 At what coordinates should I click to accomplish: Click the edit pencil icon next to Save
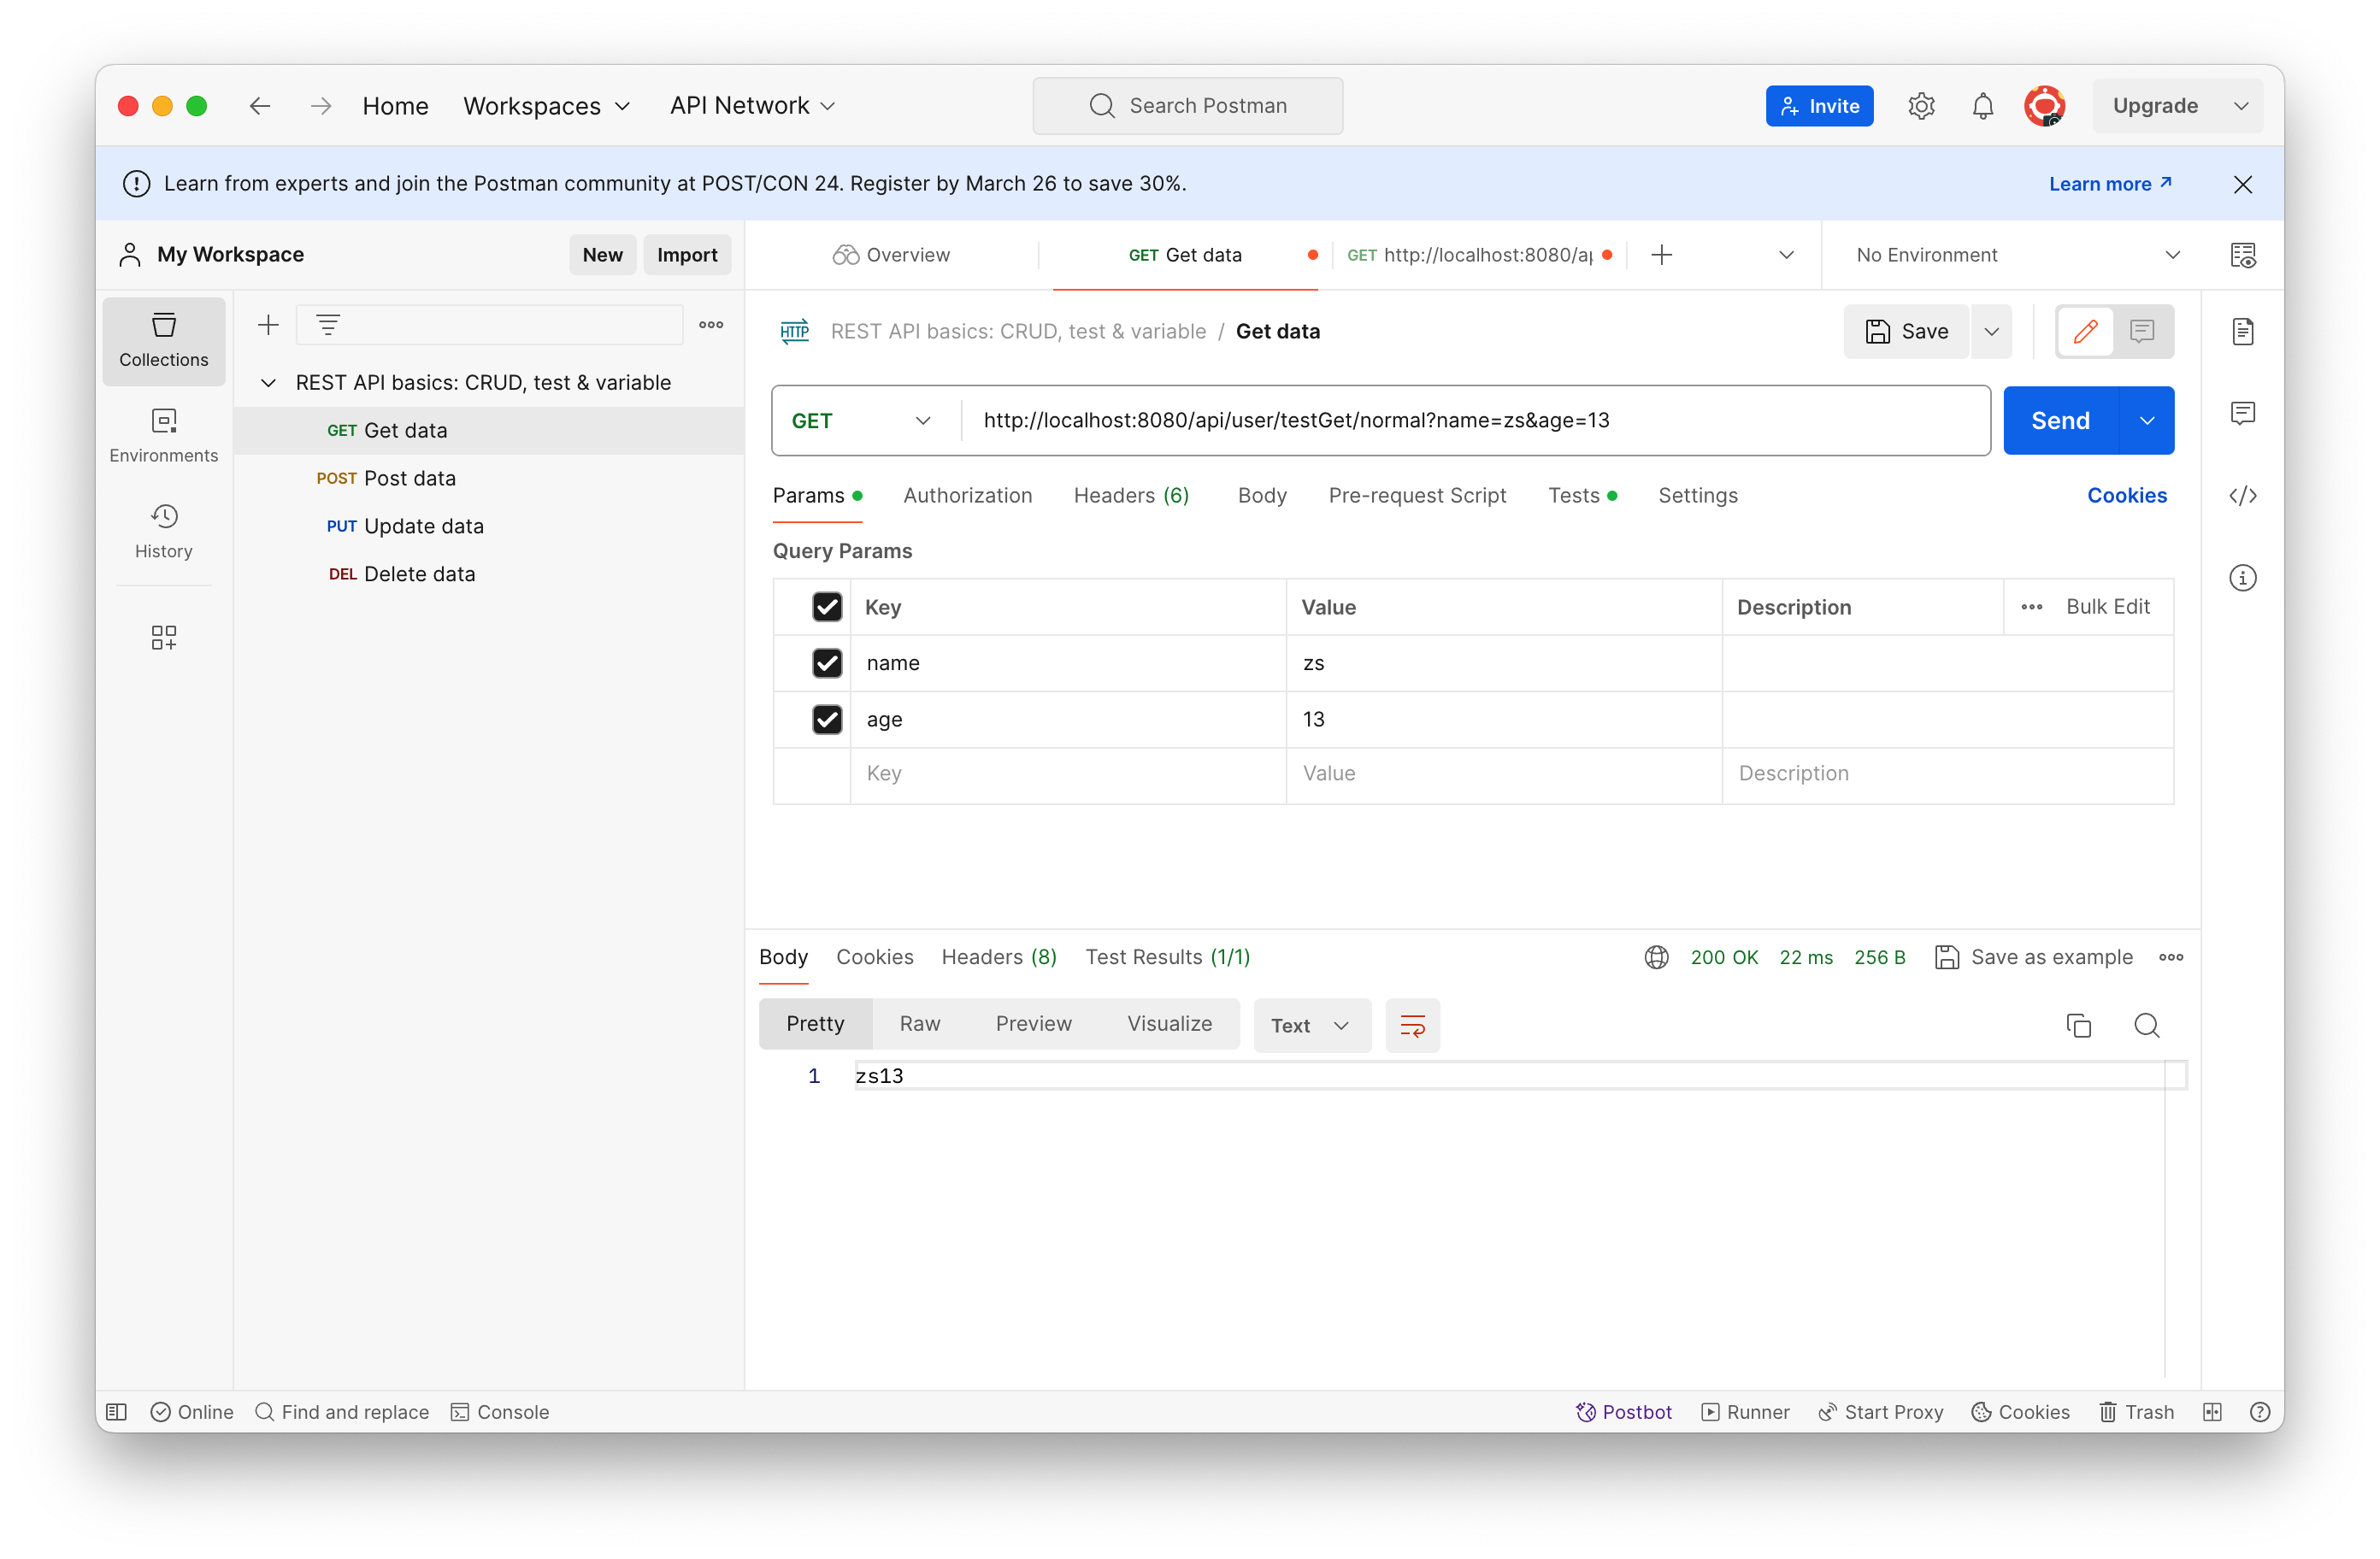tap(2084, 329)
